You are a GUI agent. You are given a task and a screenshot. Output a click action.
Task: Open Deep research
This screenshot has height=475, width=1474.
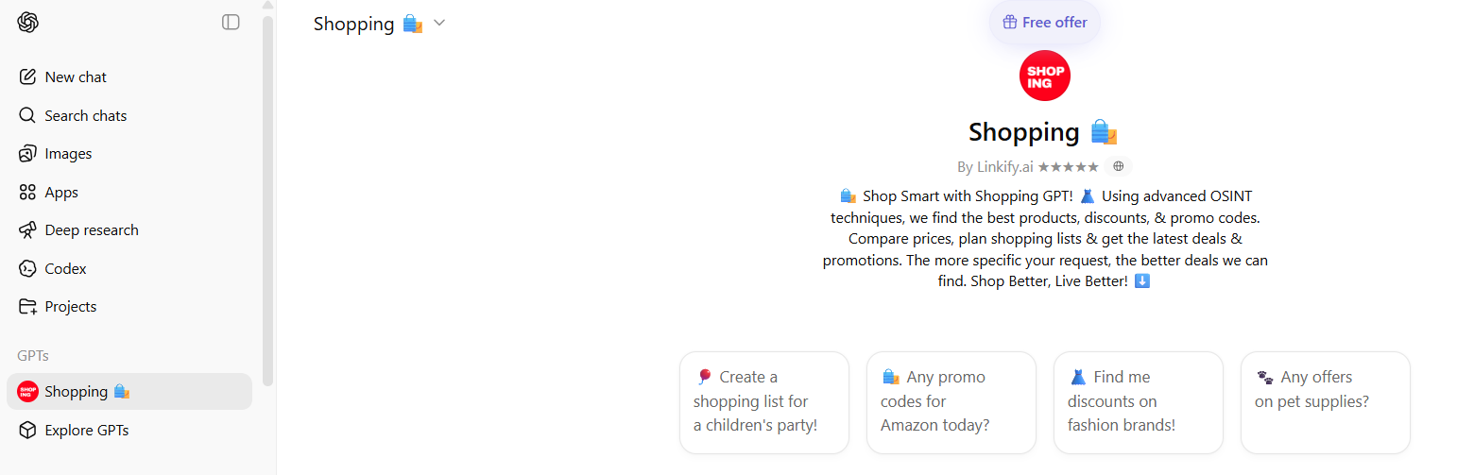(91, 230)
